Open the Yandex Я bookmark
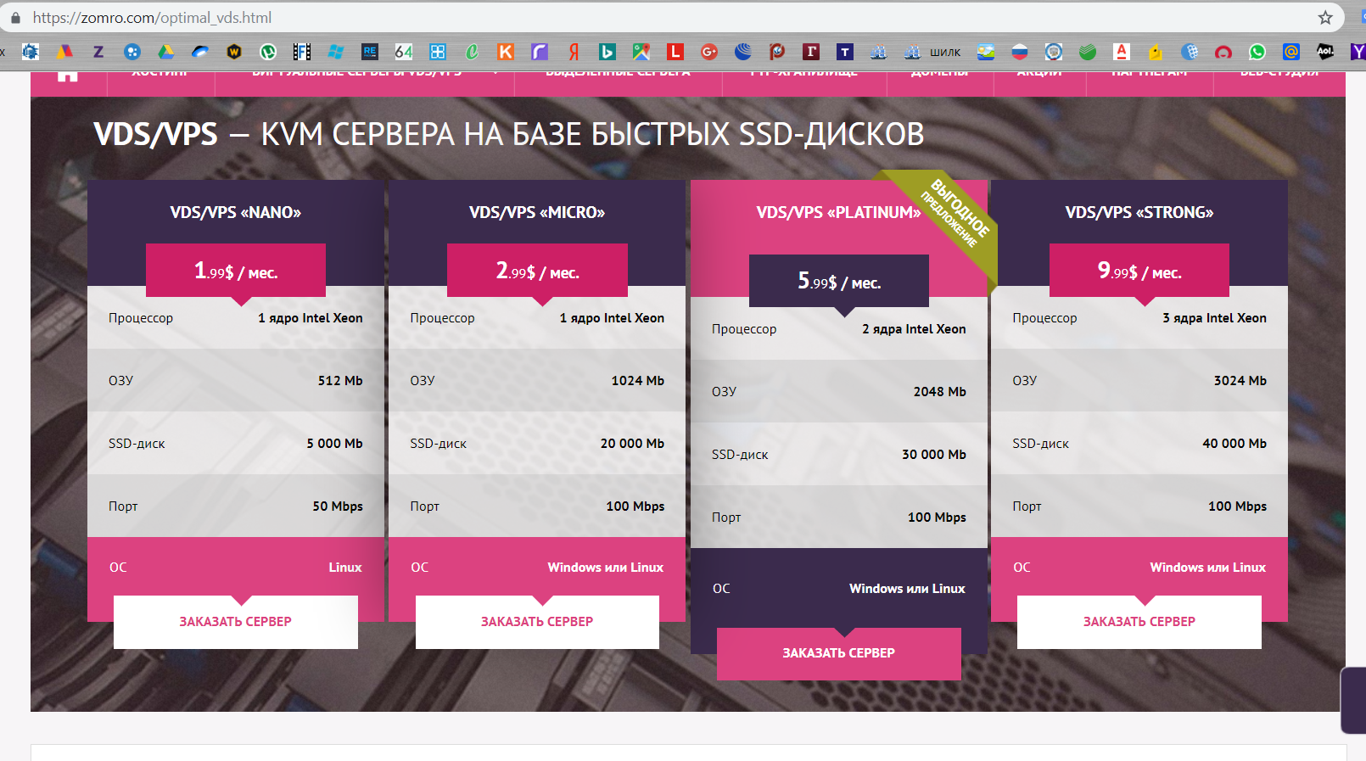 574,52
